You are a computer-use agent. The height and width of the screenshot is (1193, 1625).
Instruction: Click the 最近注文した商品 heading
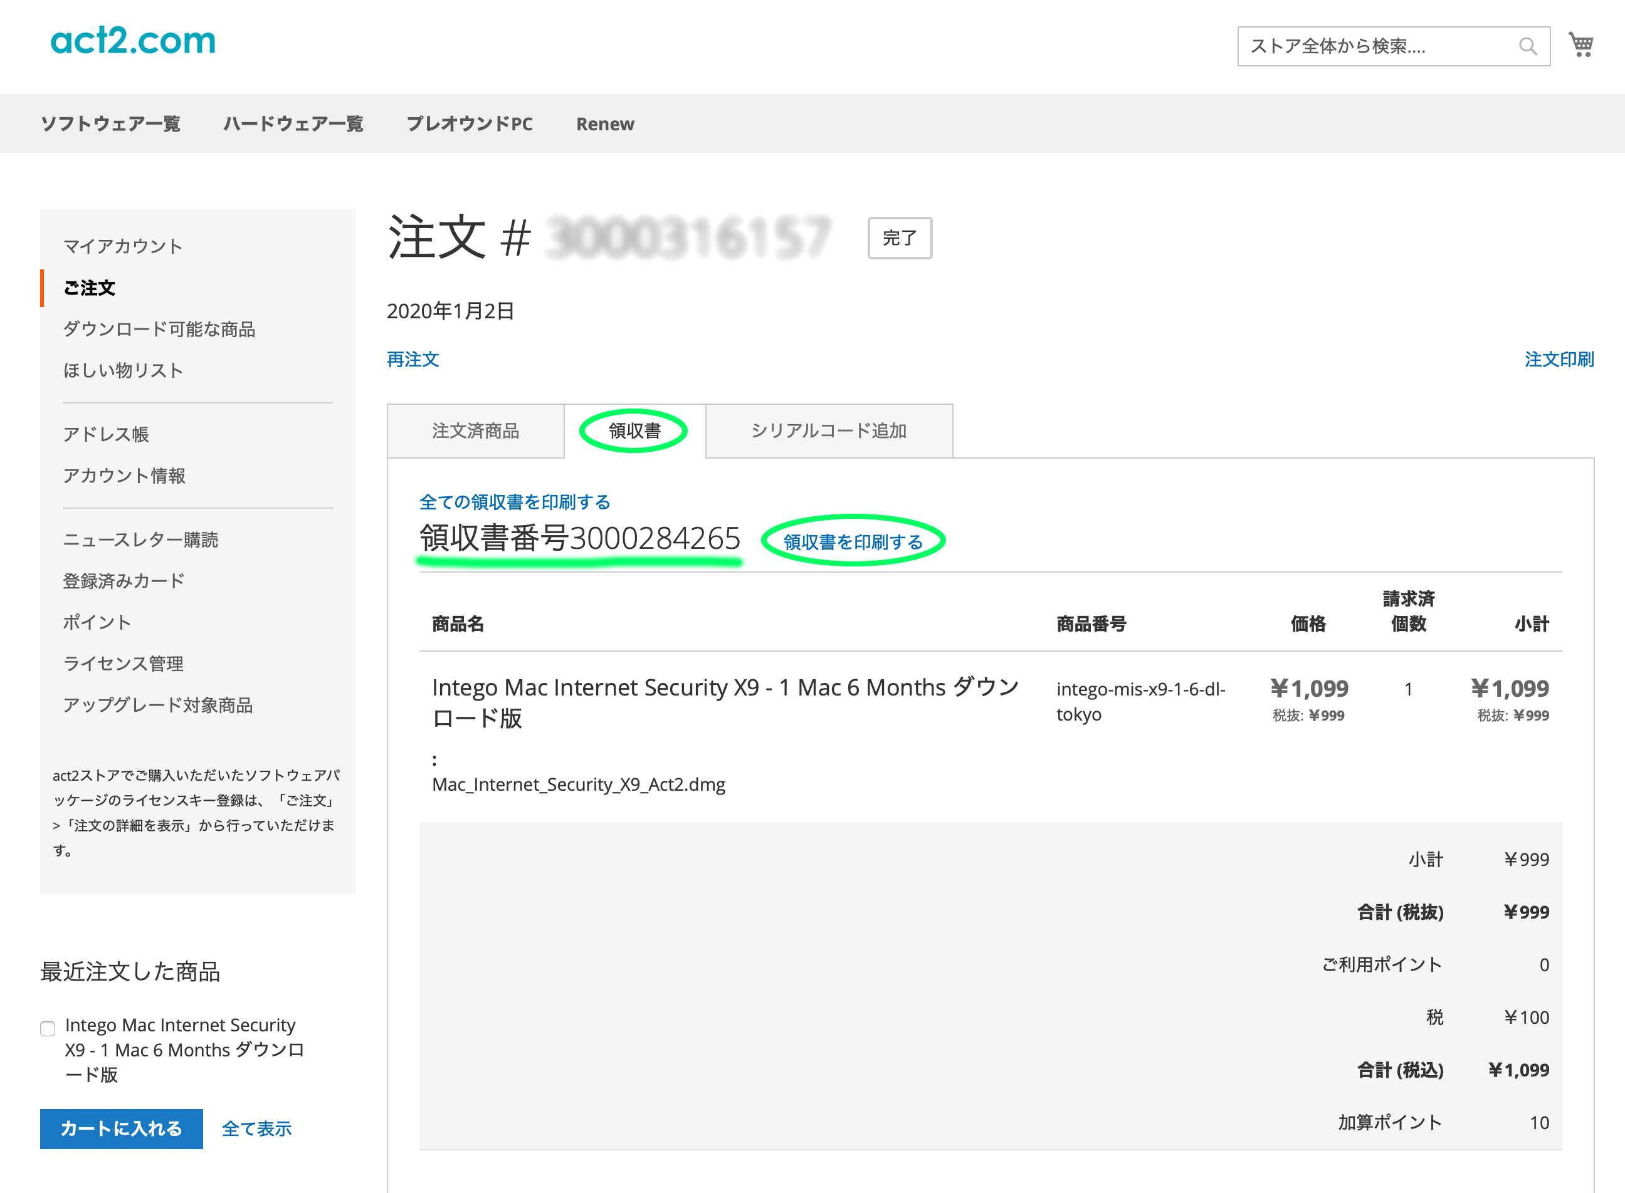tap(130, 971)
